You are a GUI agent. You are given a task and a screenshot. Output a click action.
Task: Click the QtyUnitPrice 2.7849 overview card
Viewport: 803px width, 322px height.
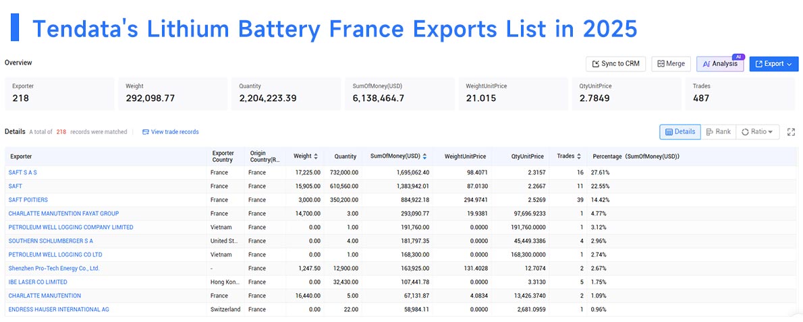coord(626,94)
